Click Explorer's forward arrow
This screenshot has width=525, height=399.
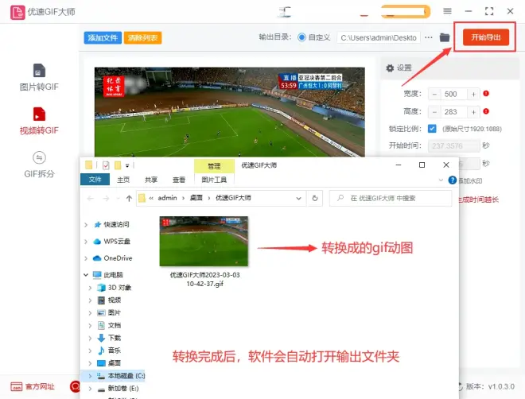click(106, 199)
